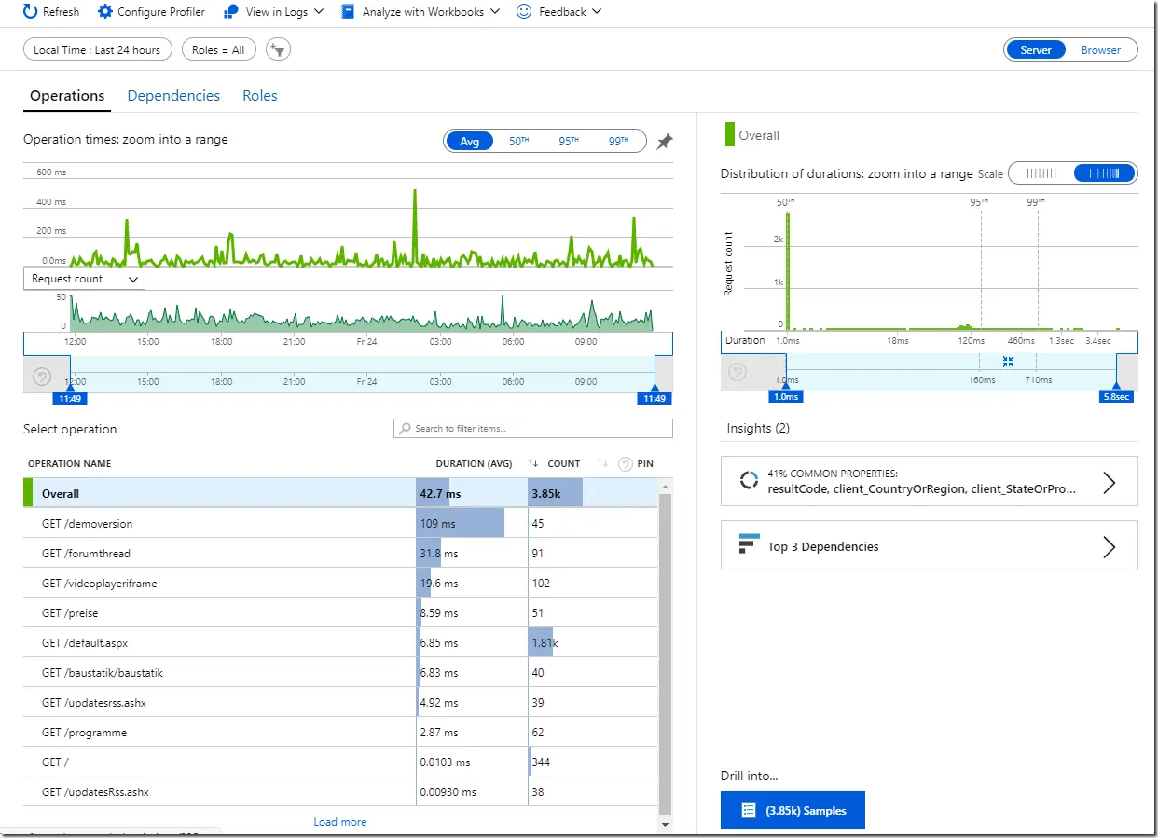The image size is (1158, 838).
Task: Open the Roles tab
Action: [260, 96]
